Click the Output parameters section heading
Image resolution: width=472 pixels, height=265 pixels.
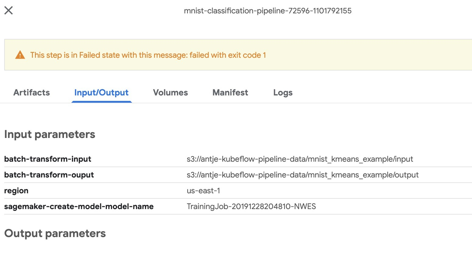pyautogui.click(x=55, y=233)
